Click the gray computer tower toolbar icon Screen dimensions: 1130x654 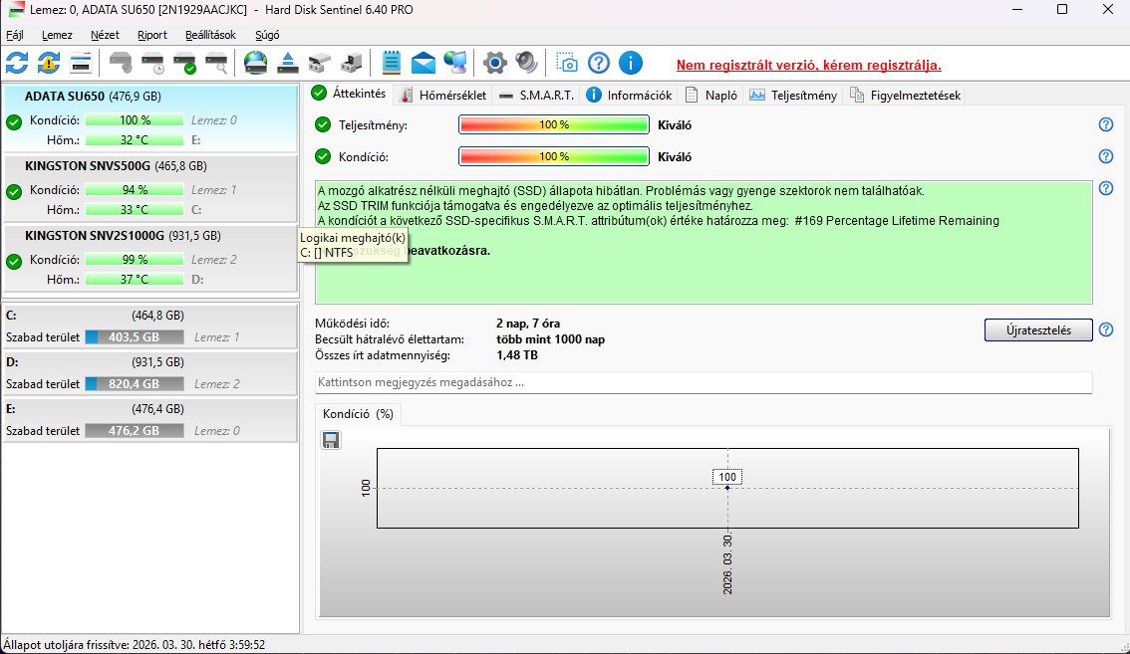(351, 64)
